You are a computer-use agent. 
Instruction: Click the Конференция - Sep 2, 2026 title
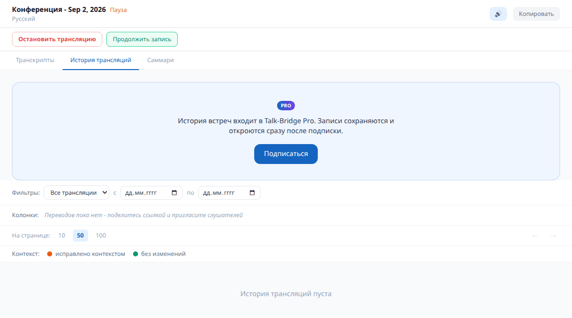pyautogui.click(x=59, y=9)
